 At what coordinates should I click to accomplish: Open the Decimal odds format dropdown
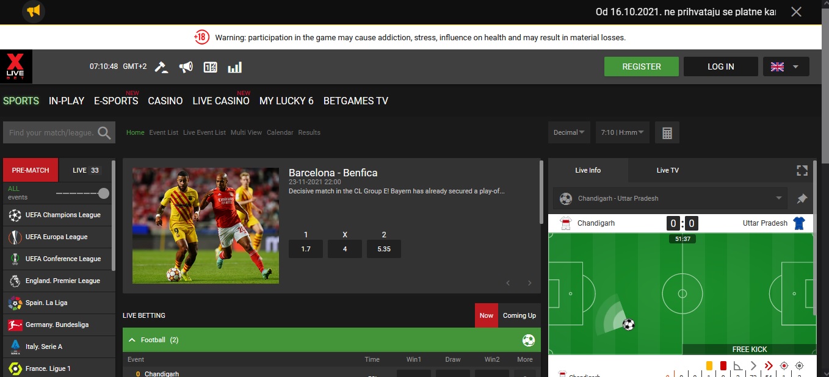(569, 132)
